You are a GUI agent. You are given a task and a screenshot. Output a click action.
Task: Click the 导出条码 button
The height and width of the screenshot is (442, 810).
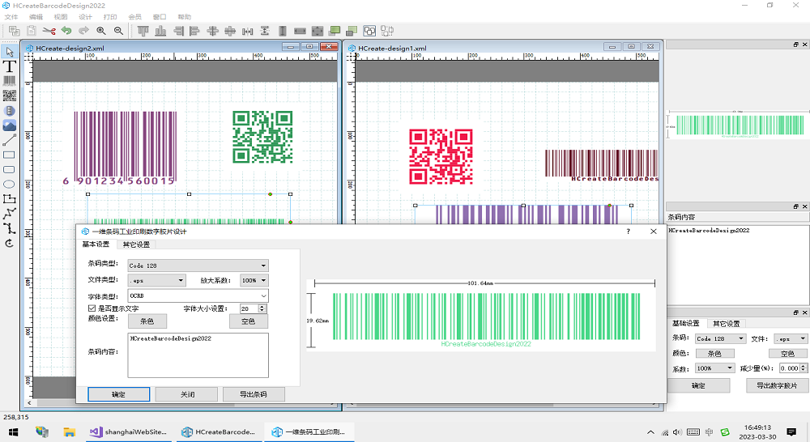(255, 394)
